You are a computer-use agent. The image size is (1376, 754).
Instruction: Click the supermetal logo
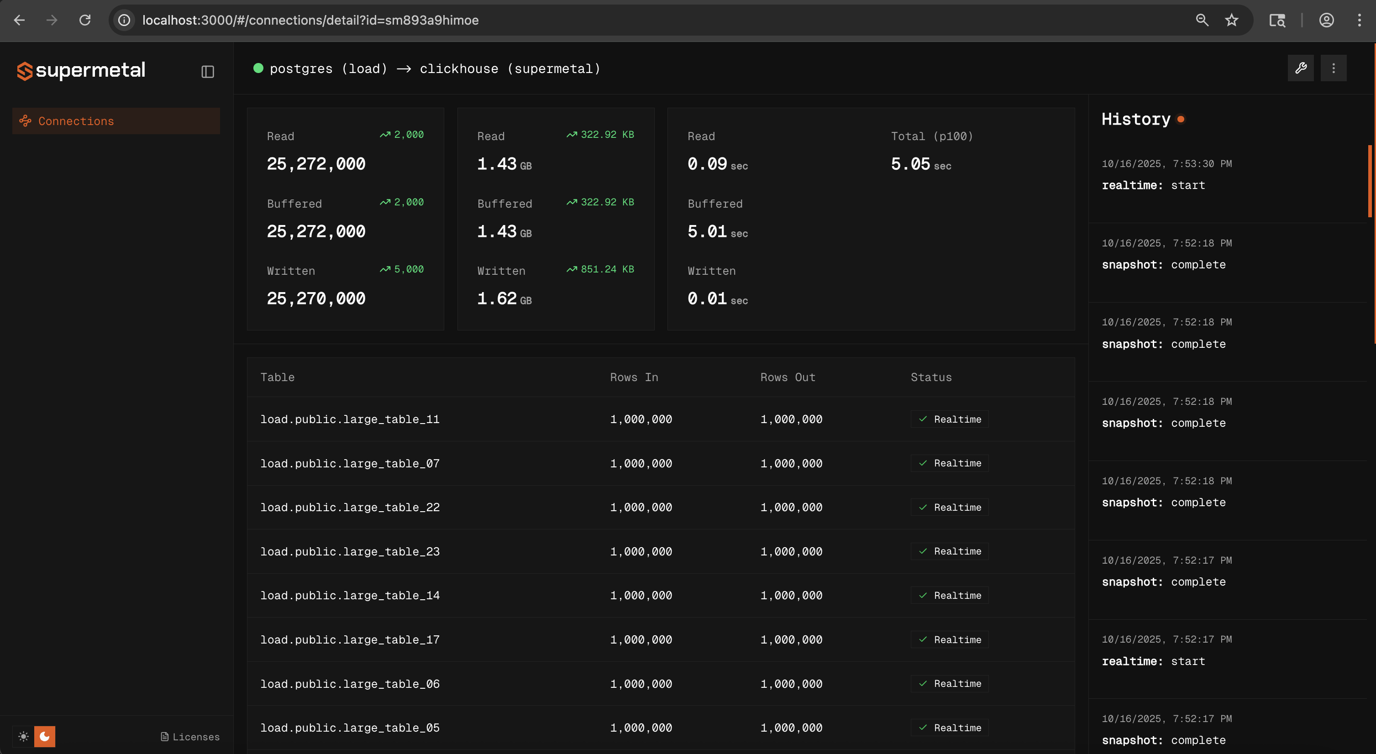(81, 70)
